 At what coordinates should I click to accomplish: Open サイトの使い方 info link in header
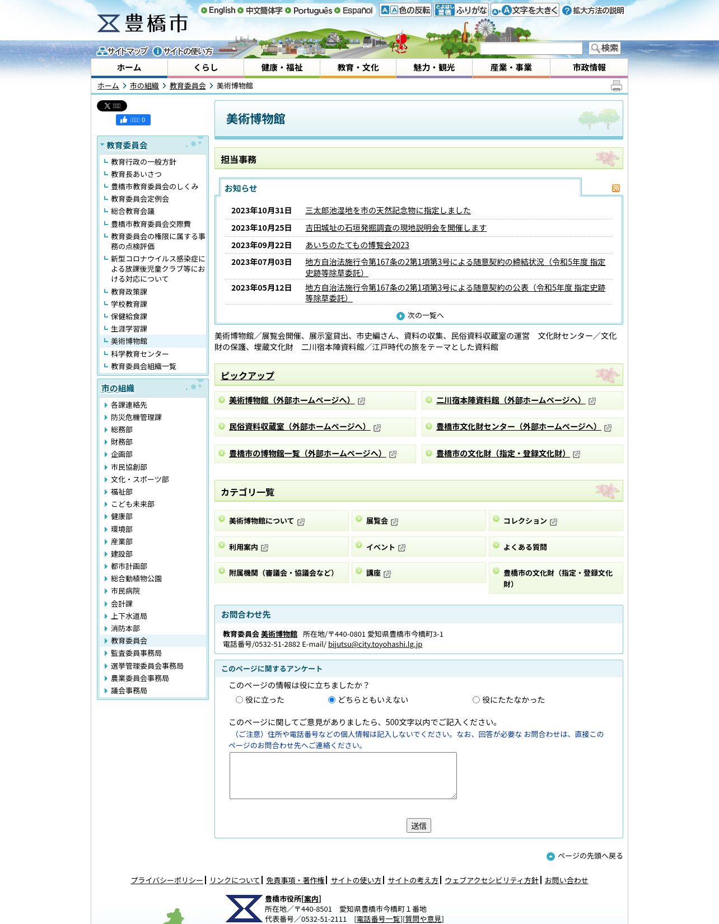click(x=183, y=51)
